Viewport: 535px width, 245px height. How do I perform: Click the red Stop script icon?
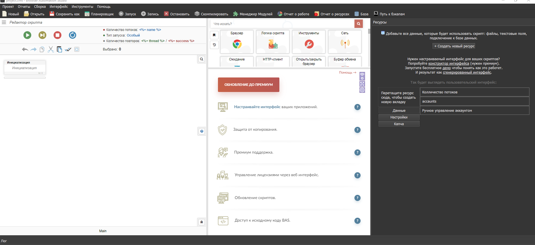pyautogui.click(x=57, y=35)
